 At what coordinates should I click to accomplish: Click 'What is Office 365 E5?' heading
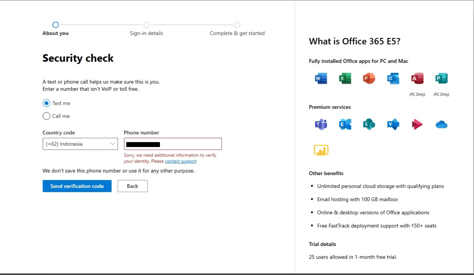click(x=354, y=41)
